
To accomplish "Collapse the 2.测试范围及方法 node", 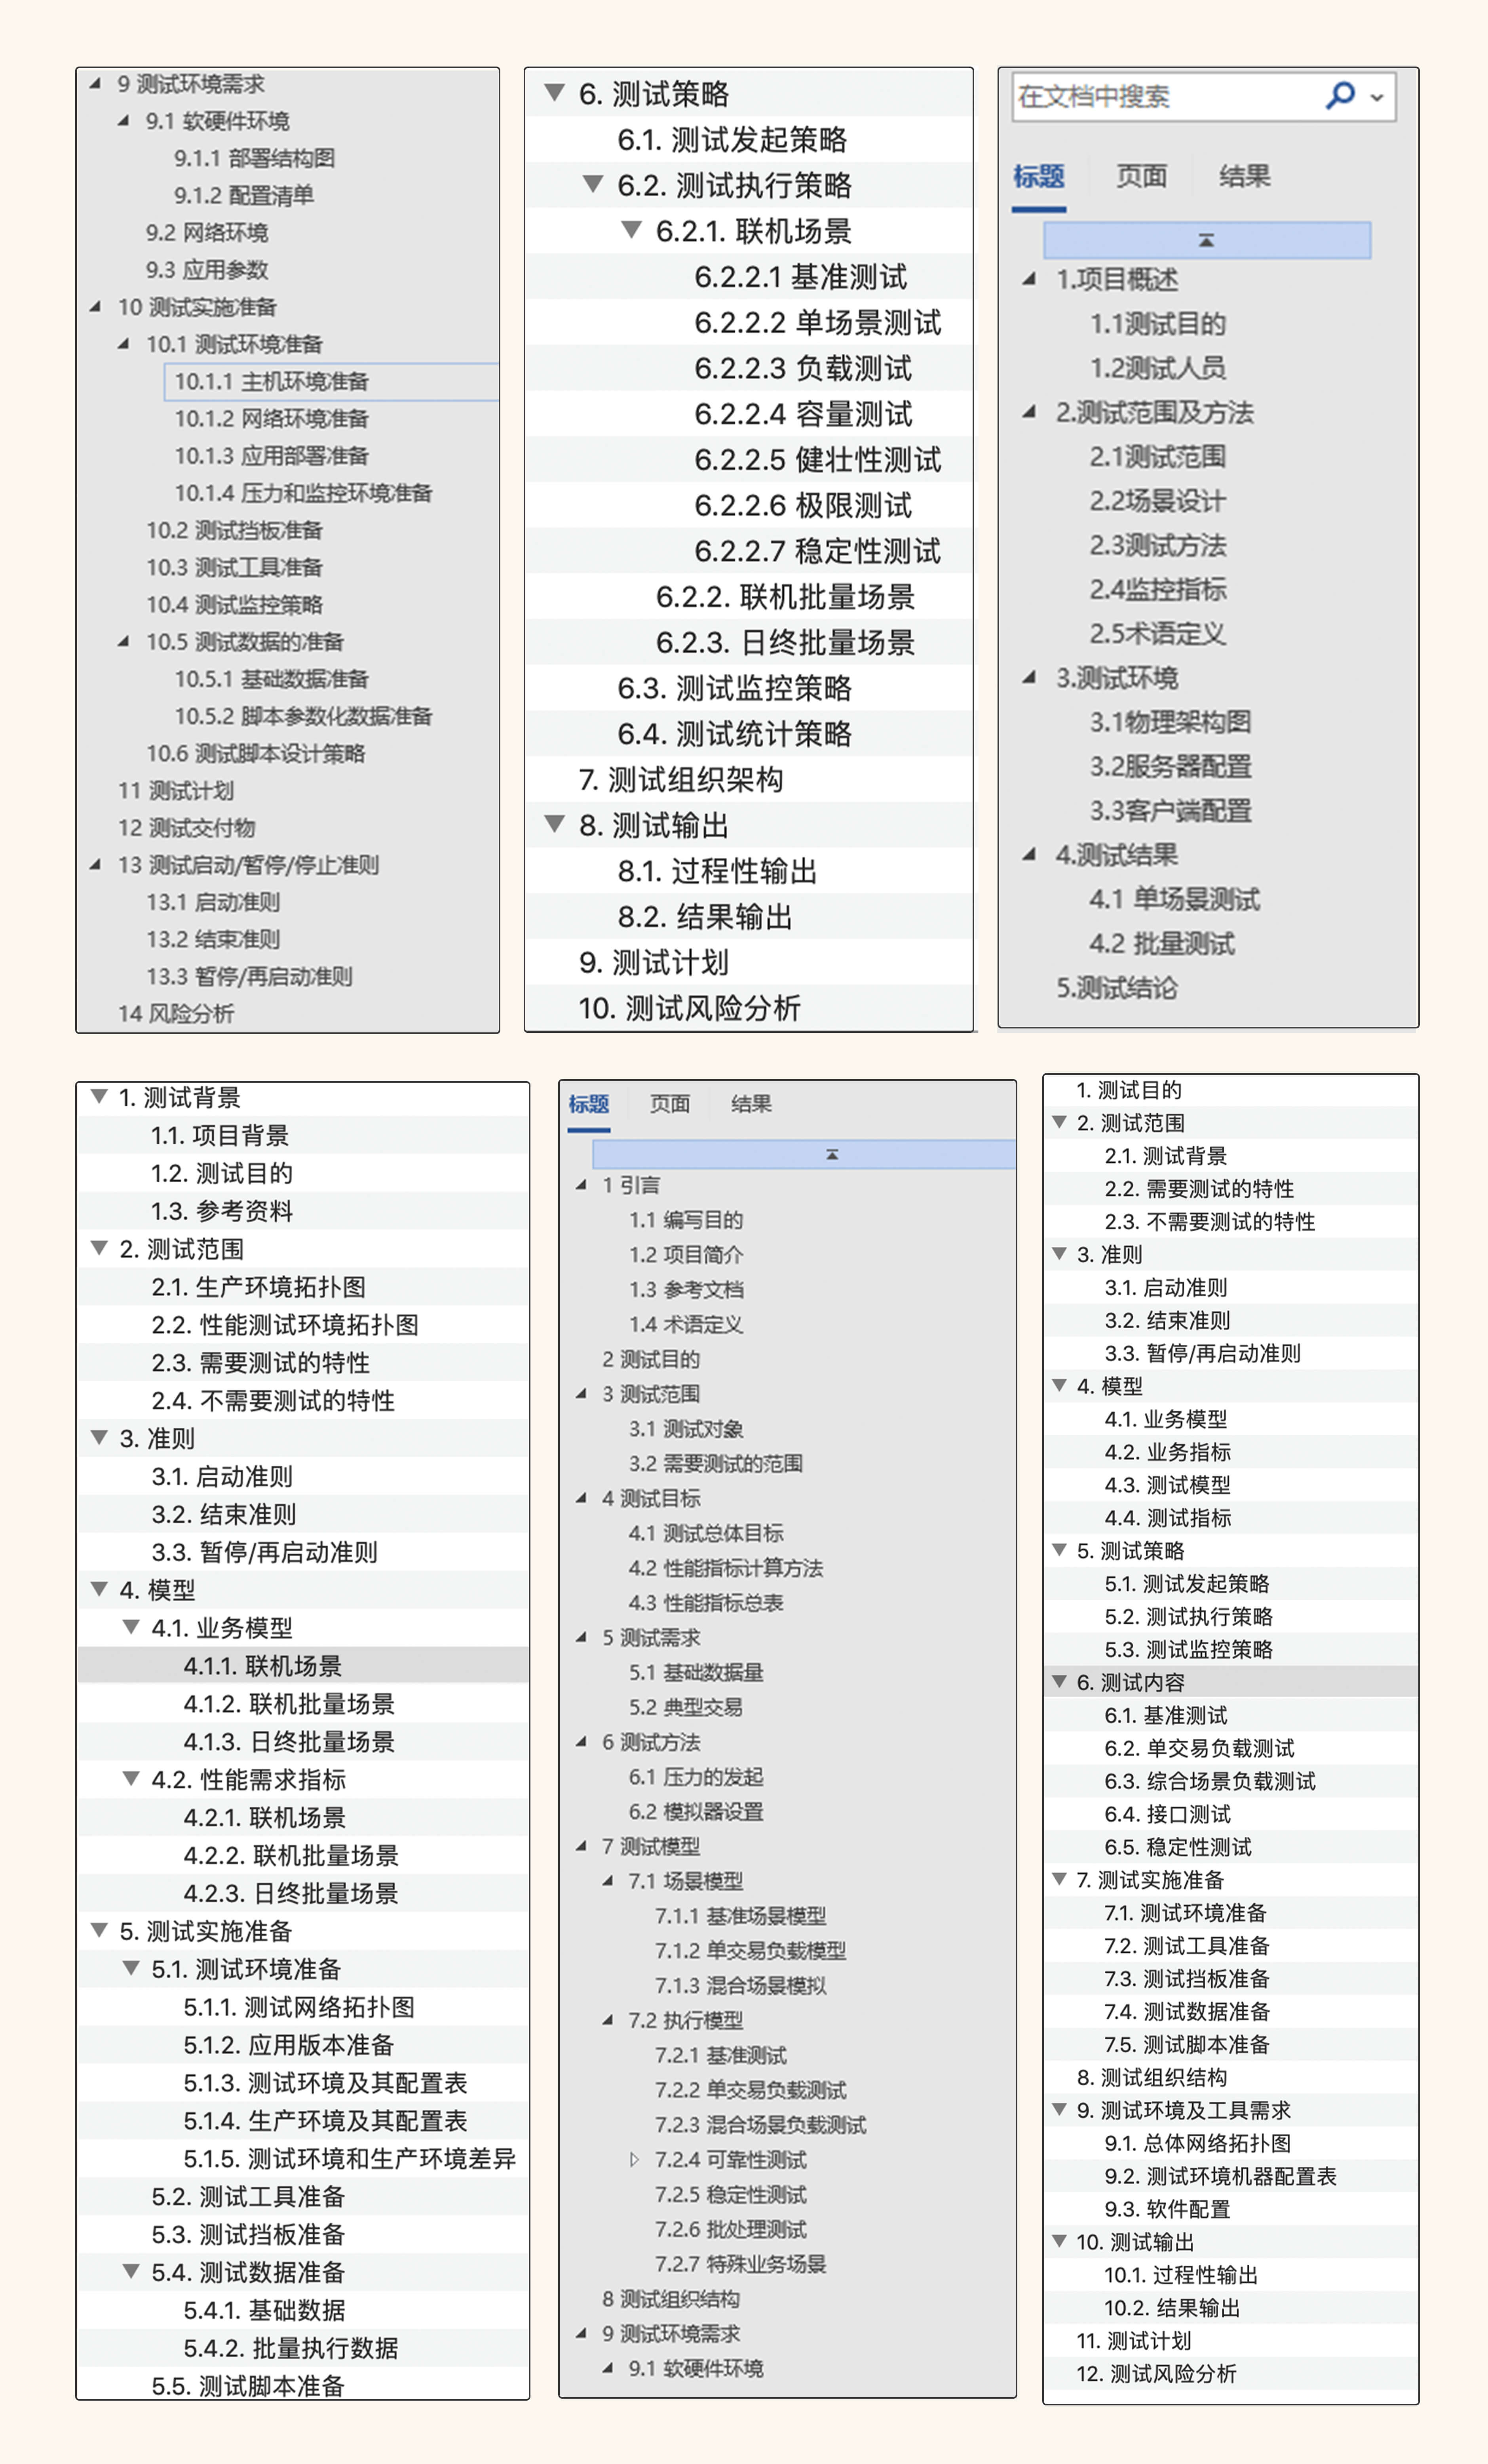I will [1028, 412].
